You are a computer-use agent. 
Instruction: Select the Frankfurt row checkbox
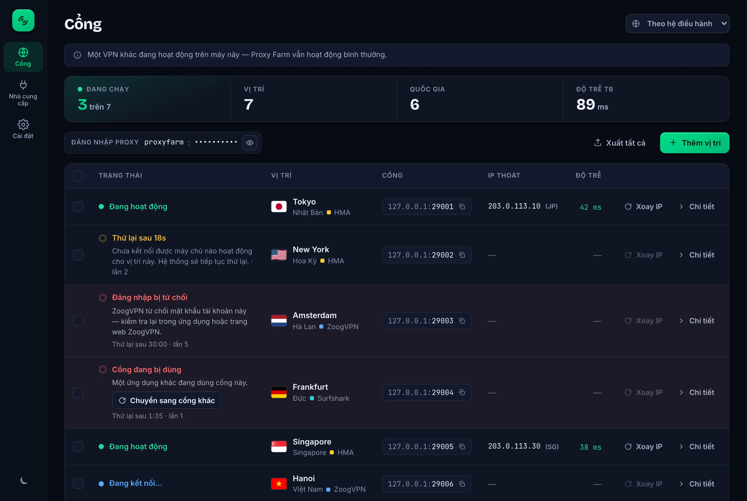click(x=78, y=392)
